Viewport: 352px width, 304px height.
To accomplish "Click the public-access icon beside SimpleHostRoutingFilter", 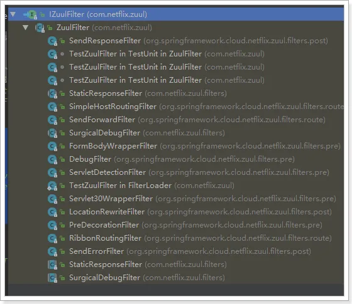I will point(62,107).
